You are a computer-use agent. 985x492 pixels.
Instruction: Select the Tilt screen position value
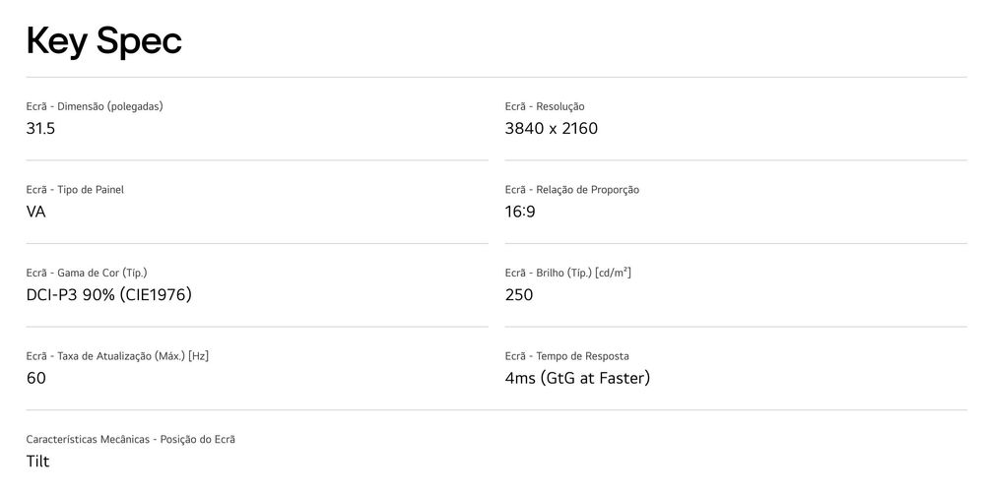click(x=37, y=461)
